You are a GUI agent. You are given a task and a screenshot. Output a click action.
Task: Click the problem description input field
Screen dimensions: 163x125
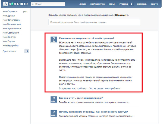click(94, 22)
